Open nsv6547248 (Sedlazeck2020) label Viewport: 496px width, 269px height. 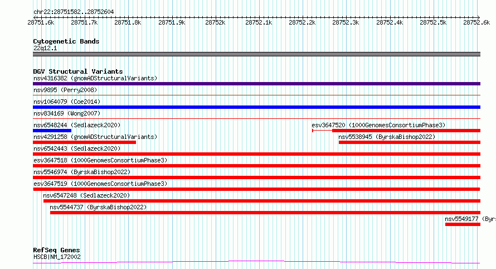tap(87, 195)
